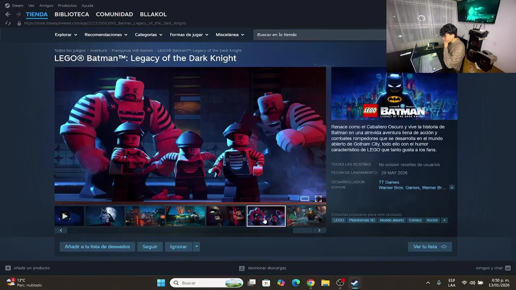Viewport: 516px width, 290px height.
Task: Click the Seguir button
Action: coord(150,246)
